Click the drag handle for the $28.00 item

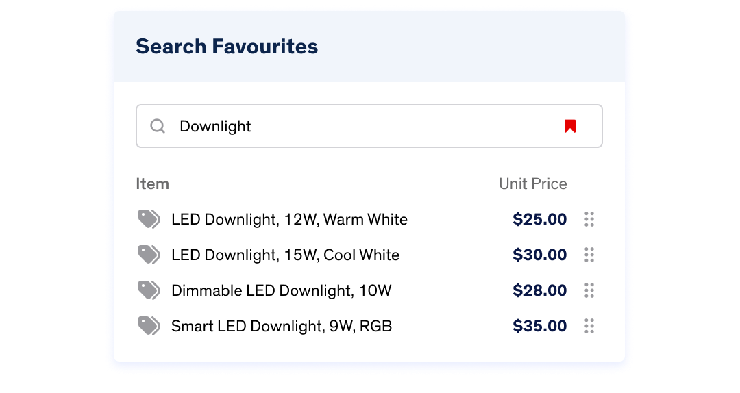(589, 290)
